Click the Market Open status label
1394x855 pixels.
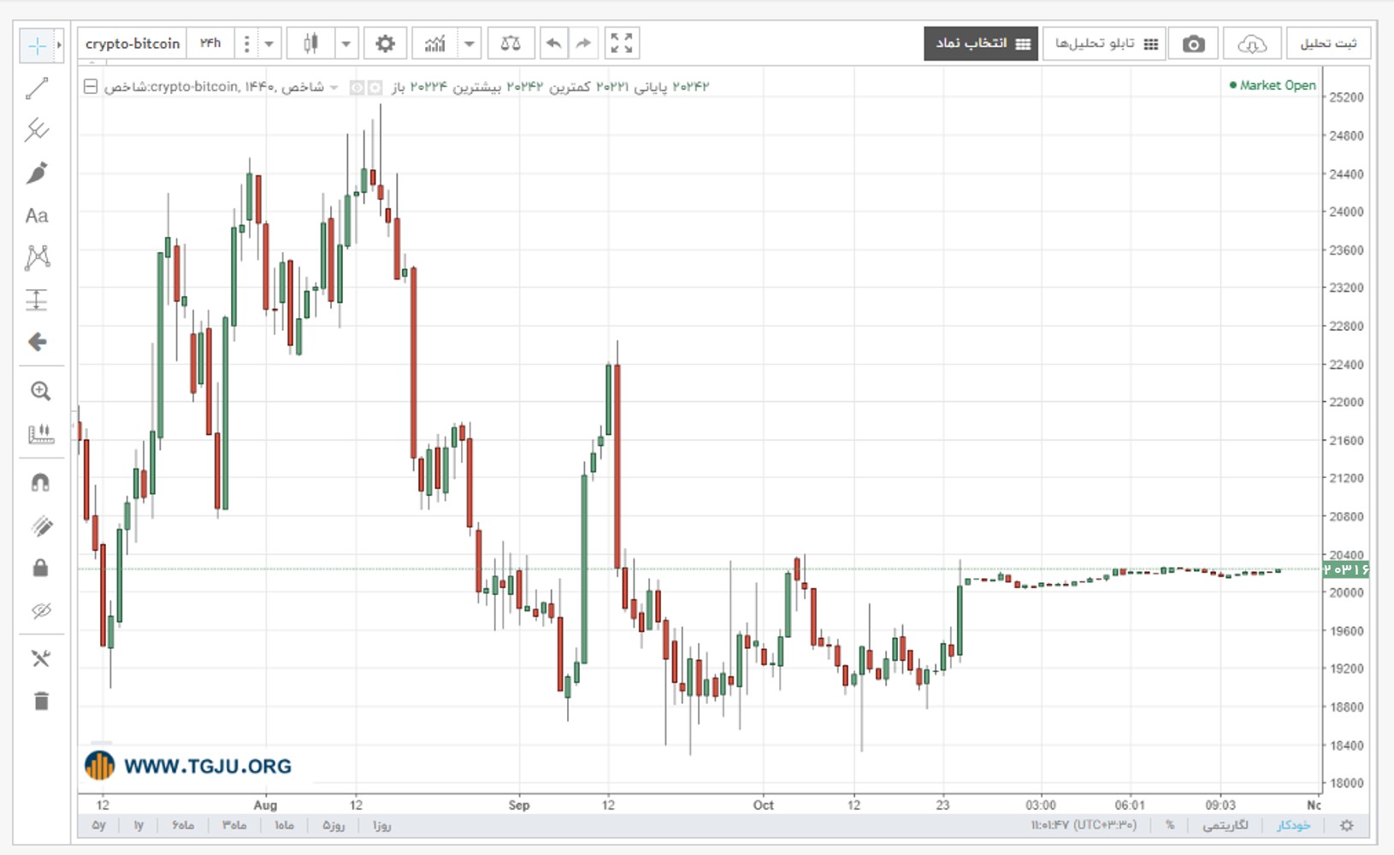click(x=1273, y=85)
